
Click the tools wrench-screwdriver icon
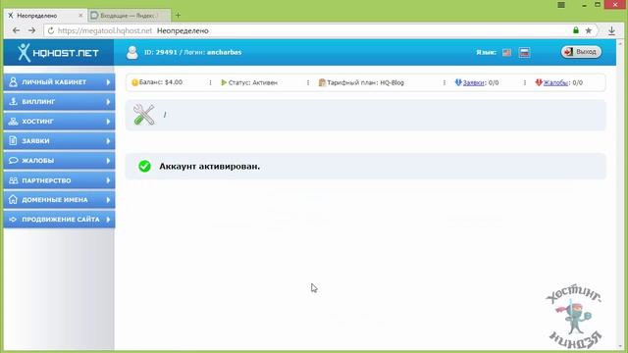click(x=144, y=115)
